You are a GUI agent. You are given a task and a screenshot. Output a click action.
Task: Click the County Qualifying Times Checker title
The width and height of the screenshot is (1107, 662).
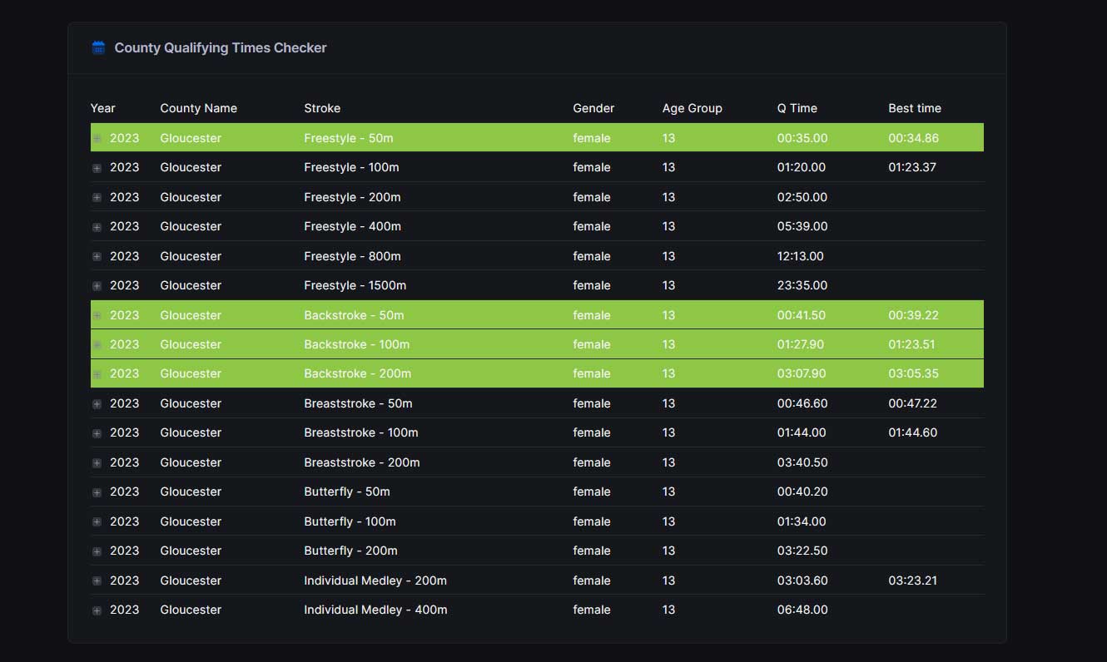pos(220,48)
